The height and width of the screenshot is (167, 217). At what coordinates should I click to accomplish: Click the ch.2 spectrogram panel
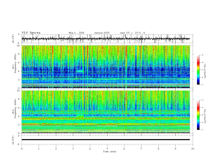point(106,112)
